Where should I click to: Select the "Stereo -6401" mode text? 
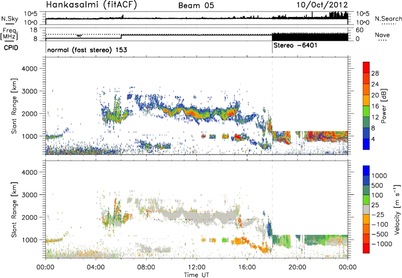[x=295, y=45]
